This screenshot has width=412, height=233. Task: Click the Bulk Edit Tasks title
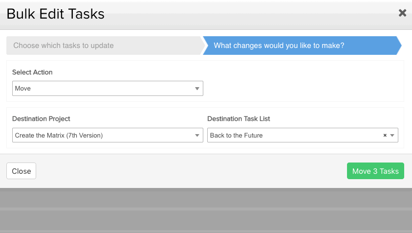[55, 14]
